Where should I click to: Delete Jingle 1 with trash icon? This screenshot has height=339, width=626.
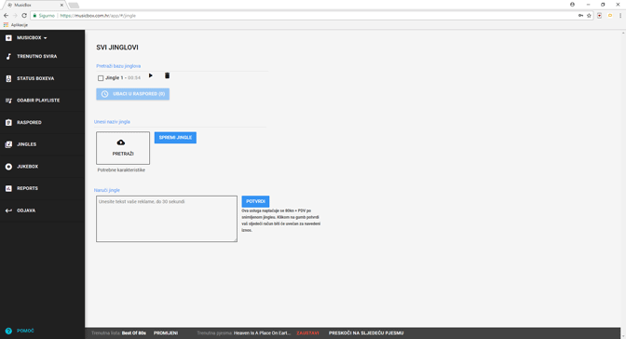(168, 75)
